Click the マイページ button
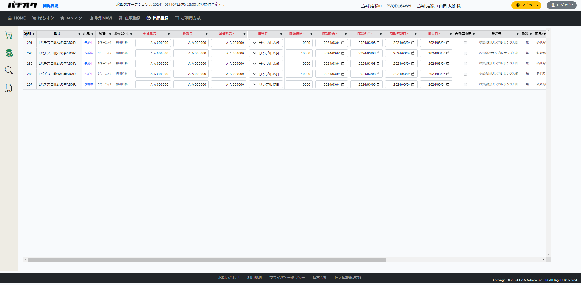581x285 pixels. point(526,5)
